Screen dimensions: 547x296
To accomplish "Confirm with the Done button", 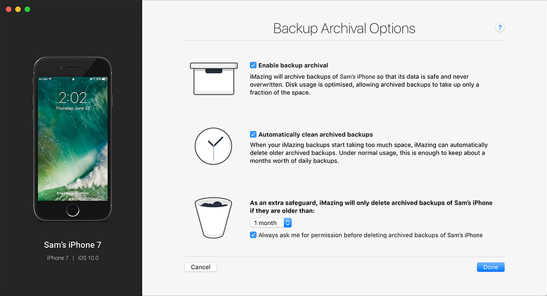I will pos(491,267).
